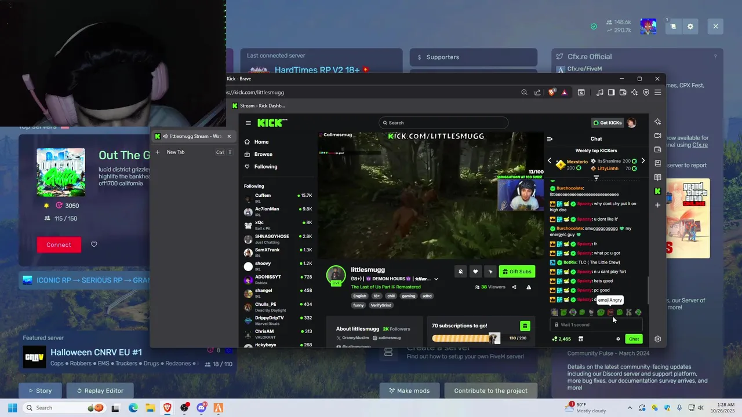This screenshot has width=742, height=417.
Task: Open the Kick hamburger menu
Action: coord(248,123)
